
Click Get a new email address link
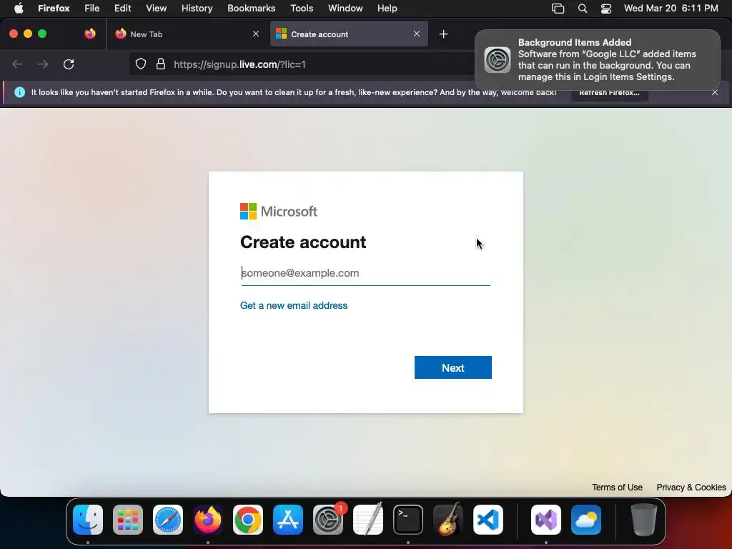coord(294,305)
